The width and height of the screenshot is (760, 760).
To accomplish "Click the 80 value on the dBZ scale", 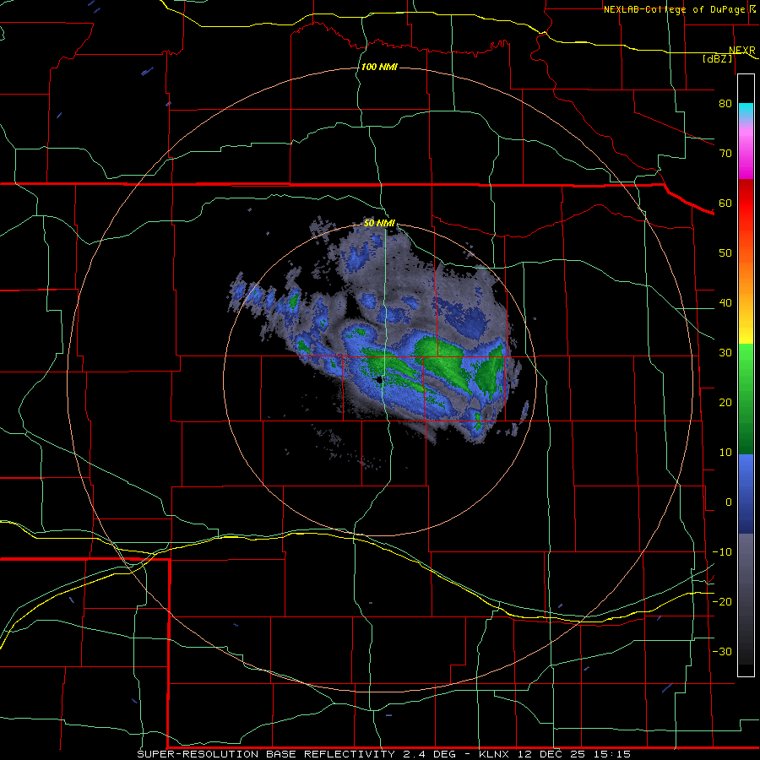I will (x=725, y=103).
